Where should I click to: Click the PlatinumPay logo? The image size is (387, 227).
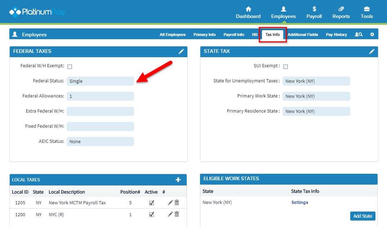click(37, 12)
